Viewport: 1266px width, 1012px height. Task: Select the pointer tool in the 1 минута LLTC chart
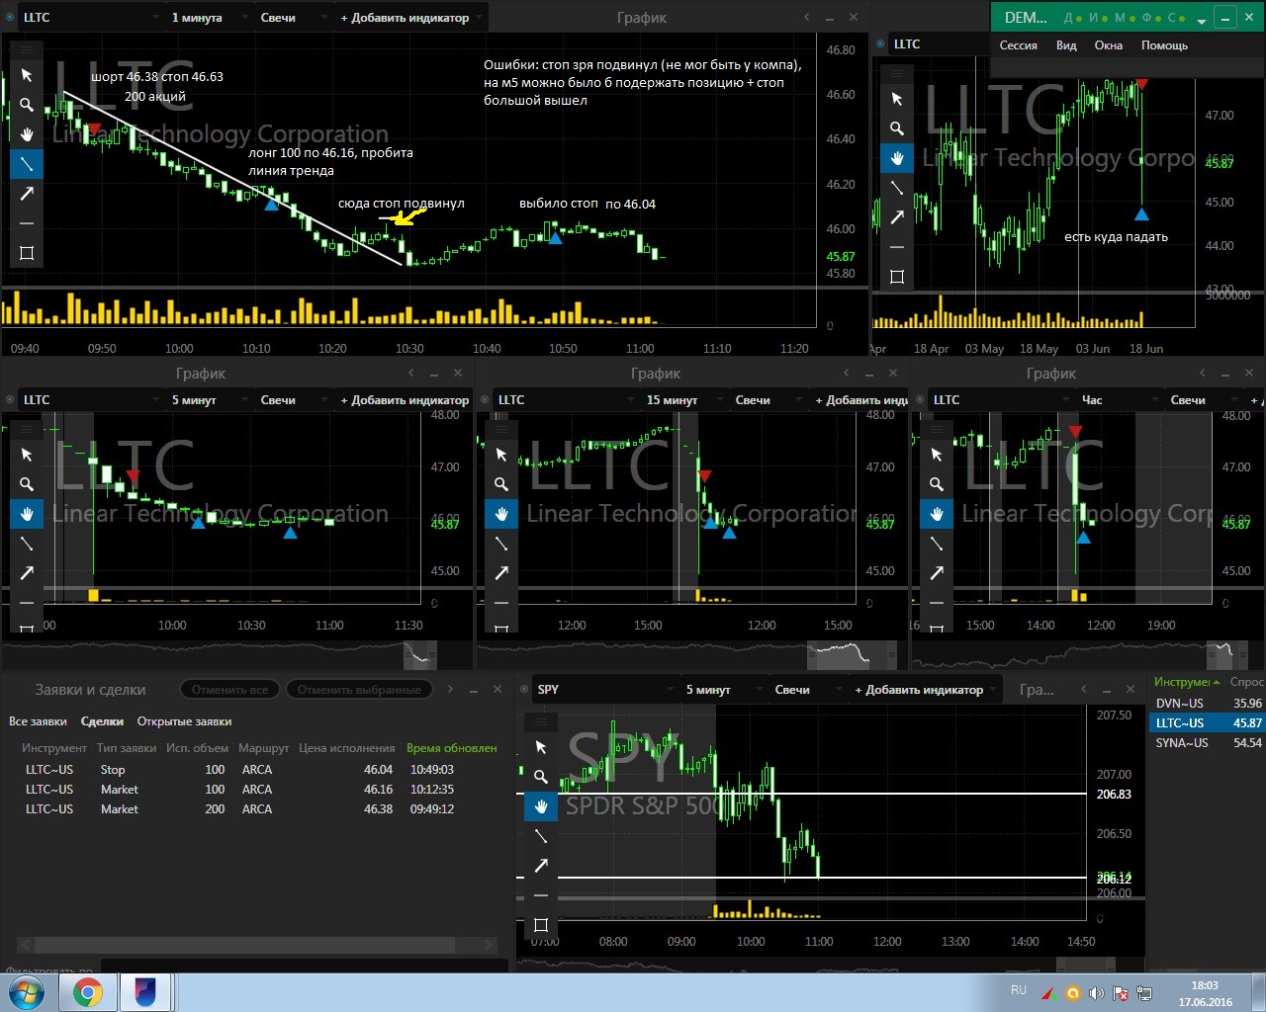pyautogui.click(x=27, y=75)
